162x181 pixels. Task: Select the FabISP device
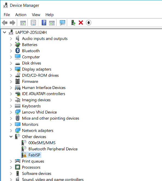click(34, 155)
